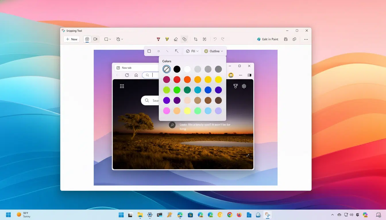This screenshot has width=386, height=220.
Task: Select the rectangle shape option
Action: [149, 51]
